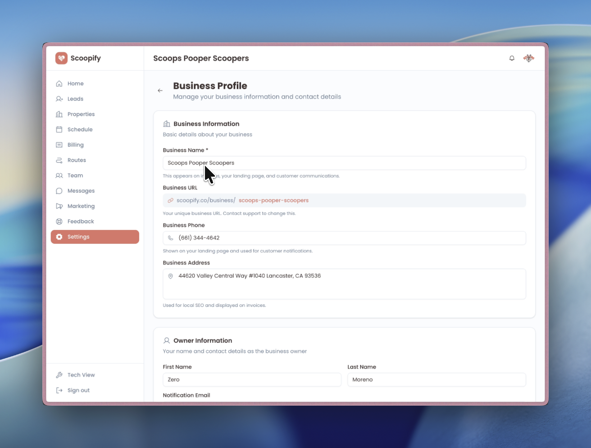
Task: Click the Settings gear icon
Action: 59,237
